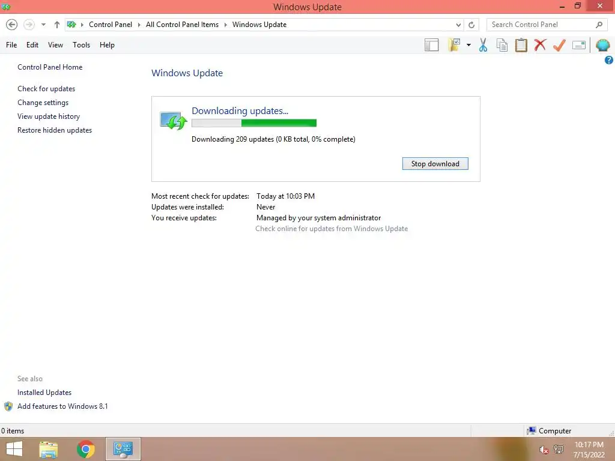Refresh the Windows Update page

click(471, 25)
